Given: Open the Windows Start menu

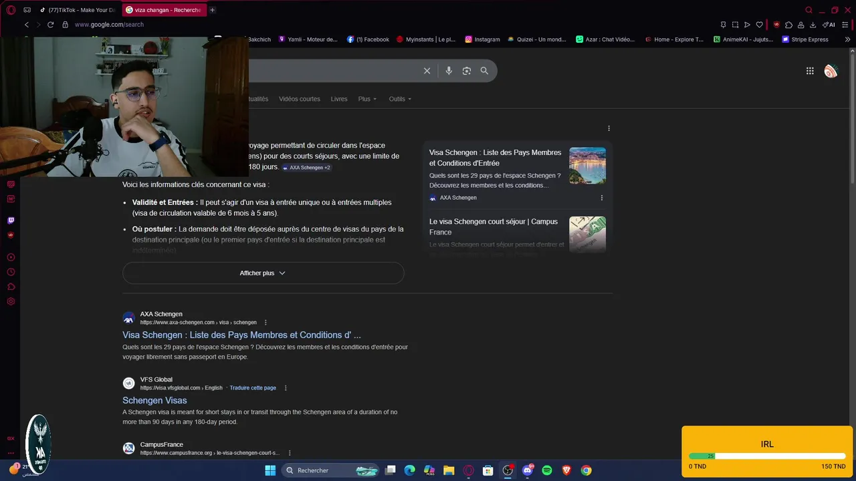Looking at the screenshot, I should pos(270,470).
